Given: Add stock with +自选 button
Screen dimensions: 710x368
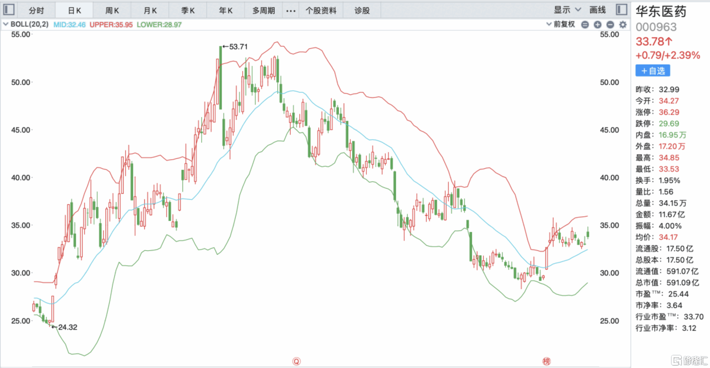Looking at the screenshot, I should coord(653,70).
